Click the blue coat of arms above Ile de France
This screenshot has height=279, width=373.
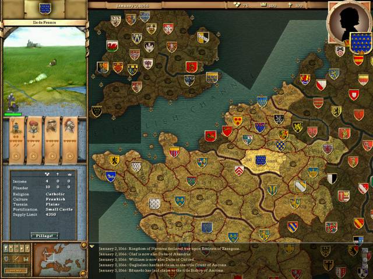45,9
